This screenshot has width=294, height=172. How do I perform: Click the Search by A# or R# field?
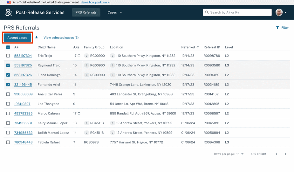tap(240, 12)
